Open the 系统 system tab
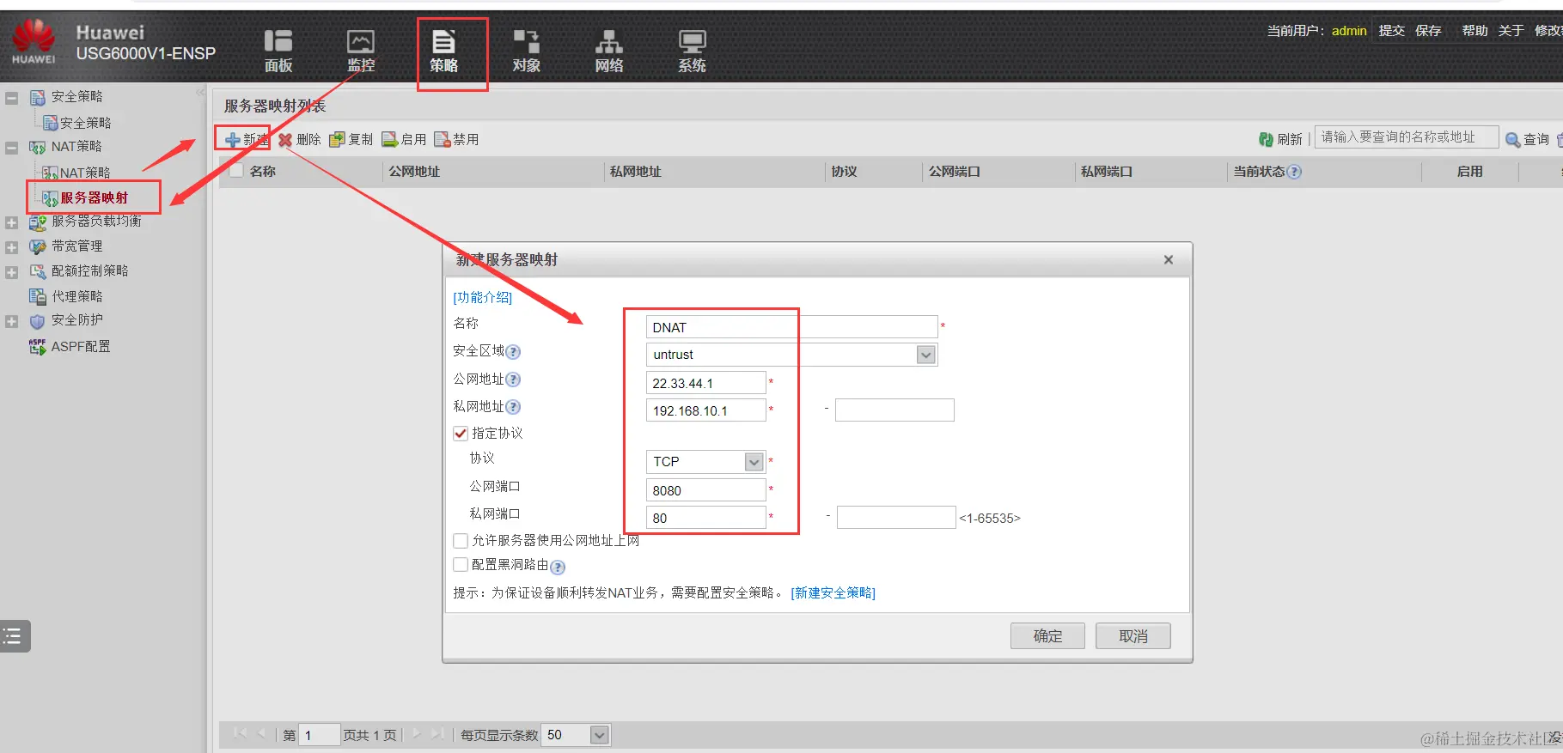This screenshot has height=753, width=1563. [692, 50]
